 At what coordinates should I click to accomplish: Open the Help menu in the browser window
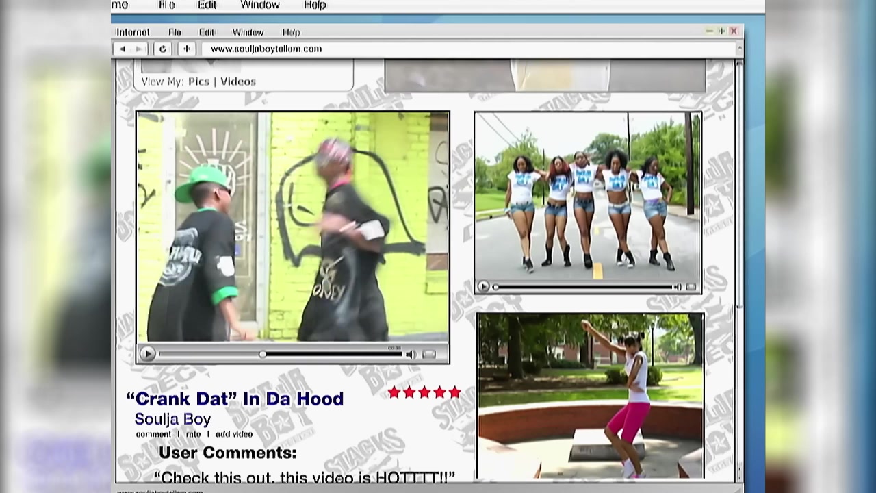[291, 32]
